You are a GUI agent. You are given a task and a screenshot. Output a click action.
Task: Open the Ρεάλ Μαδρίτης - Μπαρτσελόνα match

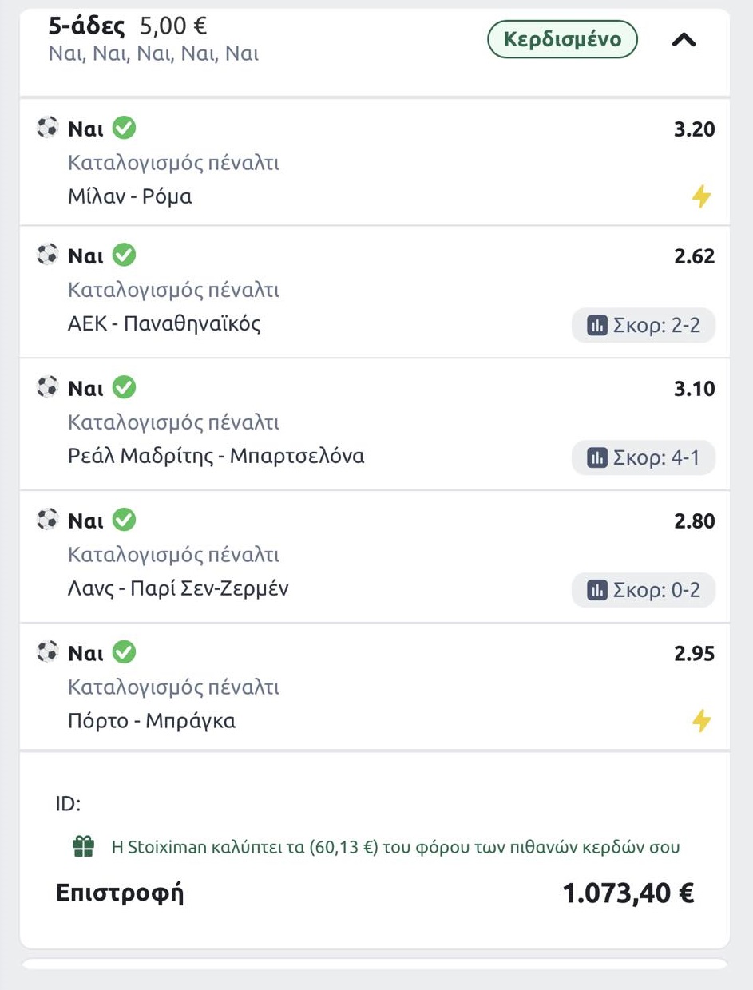click(216, 457)
